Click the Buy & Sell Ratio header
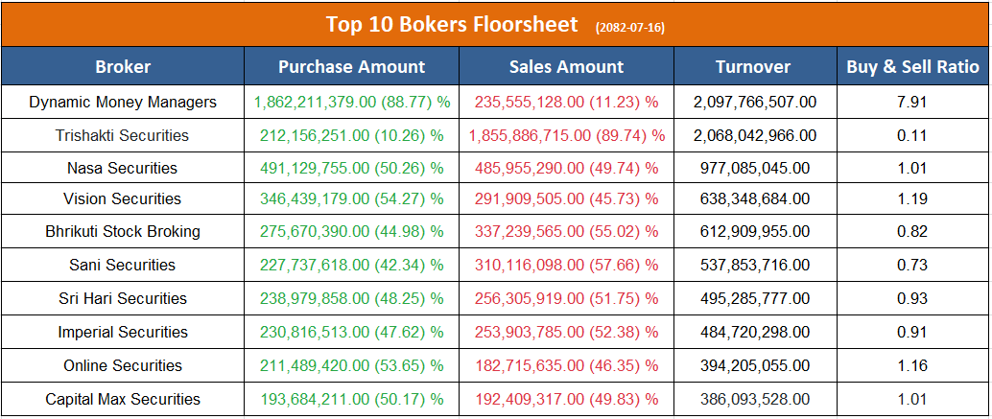992x419 pixels. (912, 67)
